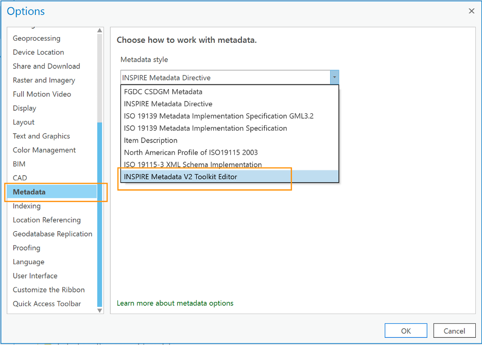Open Language options
Image resolution: width=482 pixels, height=345 pixels.
coord(29,262)
